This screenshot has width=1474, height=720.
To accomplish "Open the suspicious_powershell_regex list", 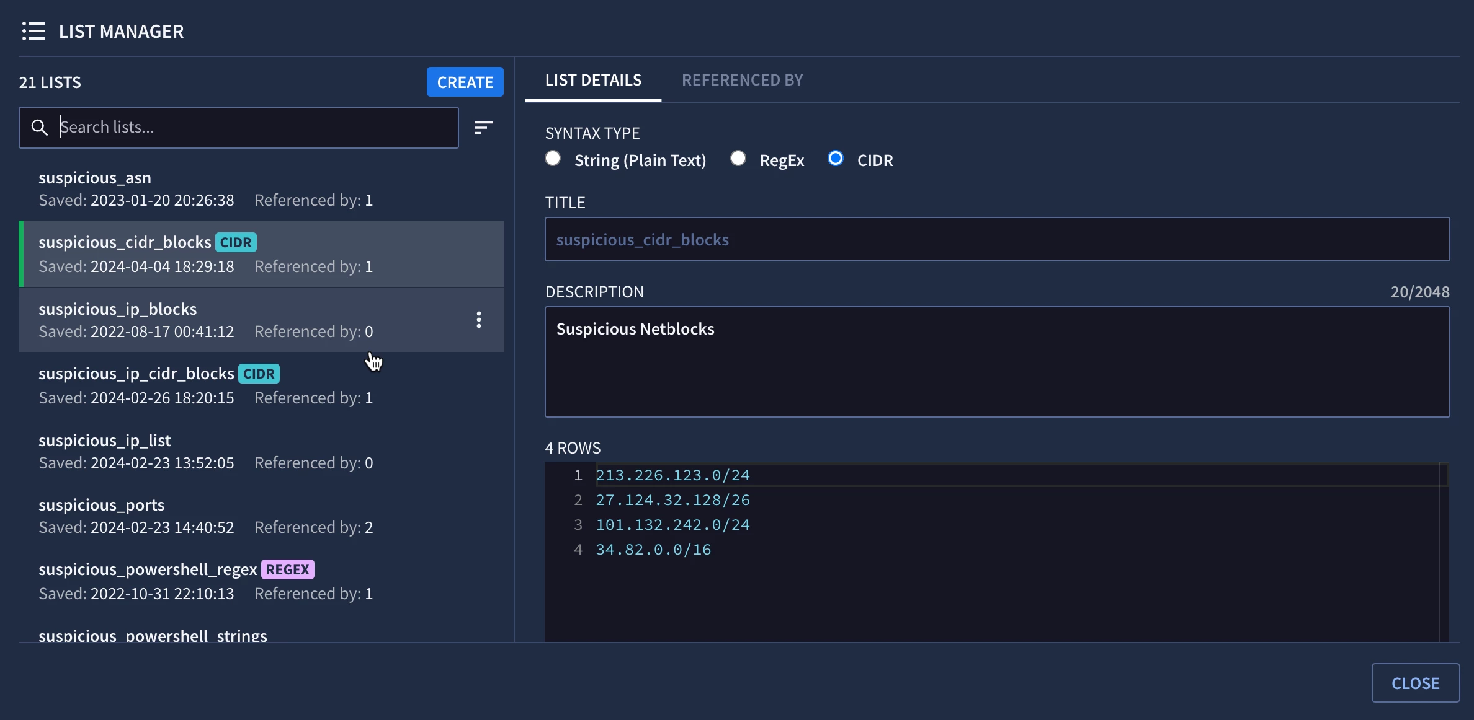I will click(261, 581).
